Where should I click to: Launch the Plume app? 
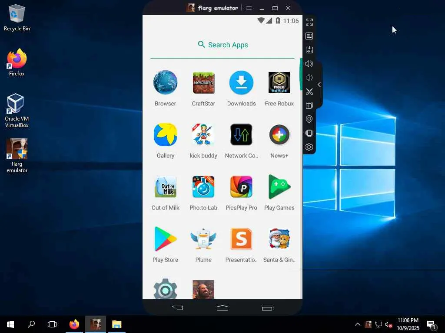tap(203, 239)
